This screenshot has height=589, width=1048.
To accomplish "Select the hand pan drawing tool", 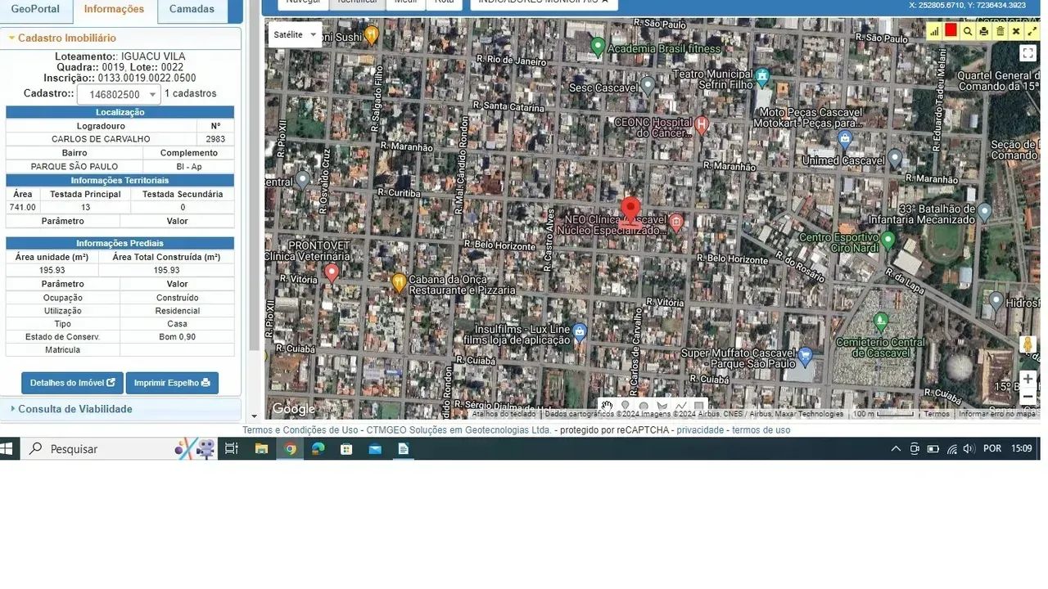I will [x=607, y=406].
